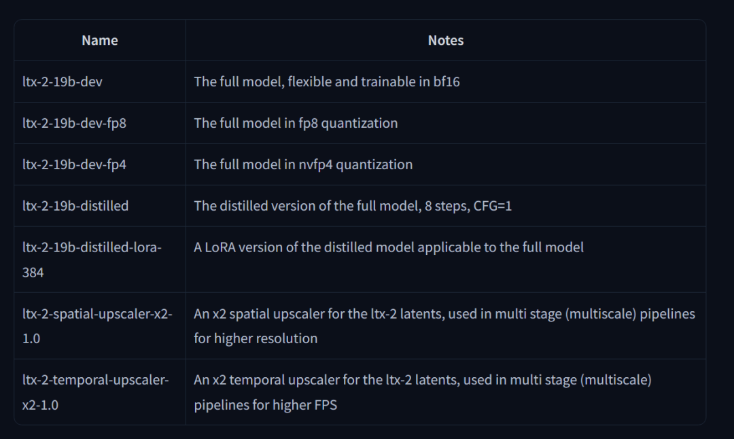The height and width of the screenshot is (439, 734).
Task: Click the Notes column header
Action: point(445,41)
